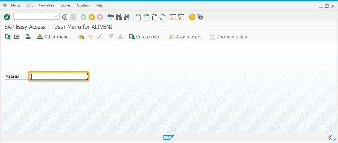
Task: Open the Extras menu
Action: [x=66, y=5]
